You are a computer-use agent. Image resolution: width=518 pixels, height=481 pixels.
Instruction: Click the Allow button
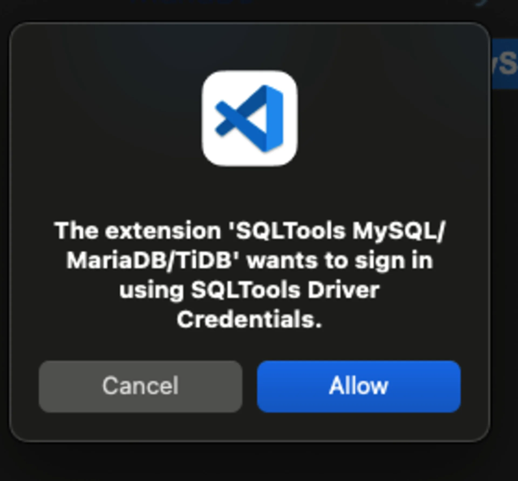click(x=359, y=386)
